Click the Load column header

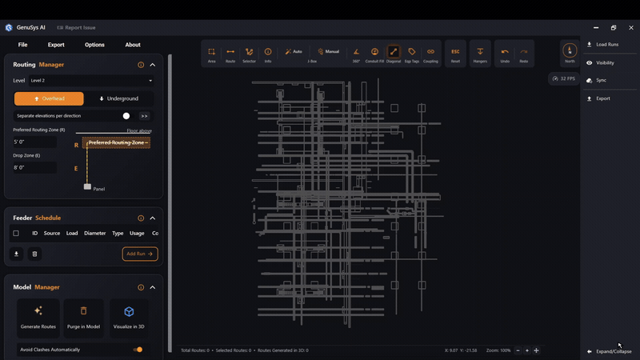click(72, 234)
